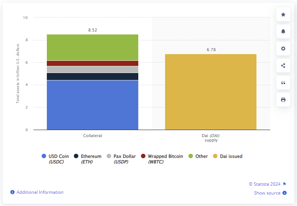297x206 pixels.
Task: Click the info icon next to Show source
Action: coord(284,193)
